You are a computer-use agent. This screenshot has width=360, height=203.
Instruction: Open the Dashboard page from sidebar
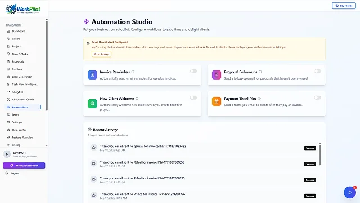pyautogui.click(x=19, y=32)
